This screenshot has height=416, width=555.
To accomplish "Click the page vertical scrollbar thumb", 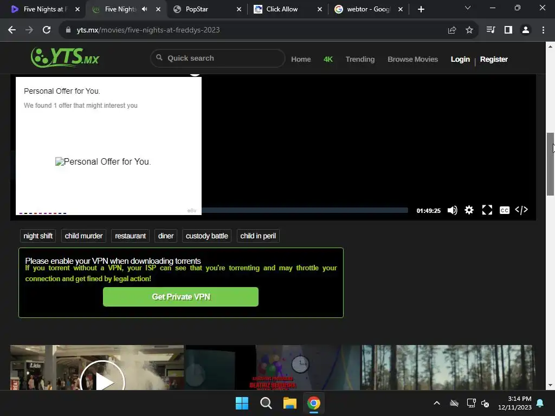I will click(x=550, y=164).
